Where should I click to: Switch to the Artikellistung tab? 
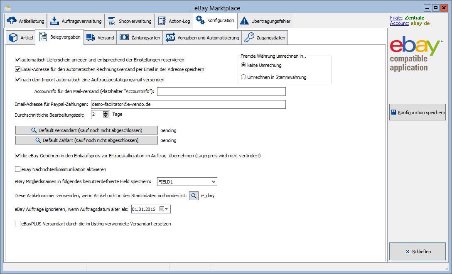25,21
